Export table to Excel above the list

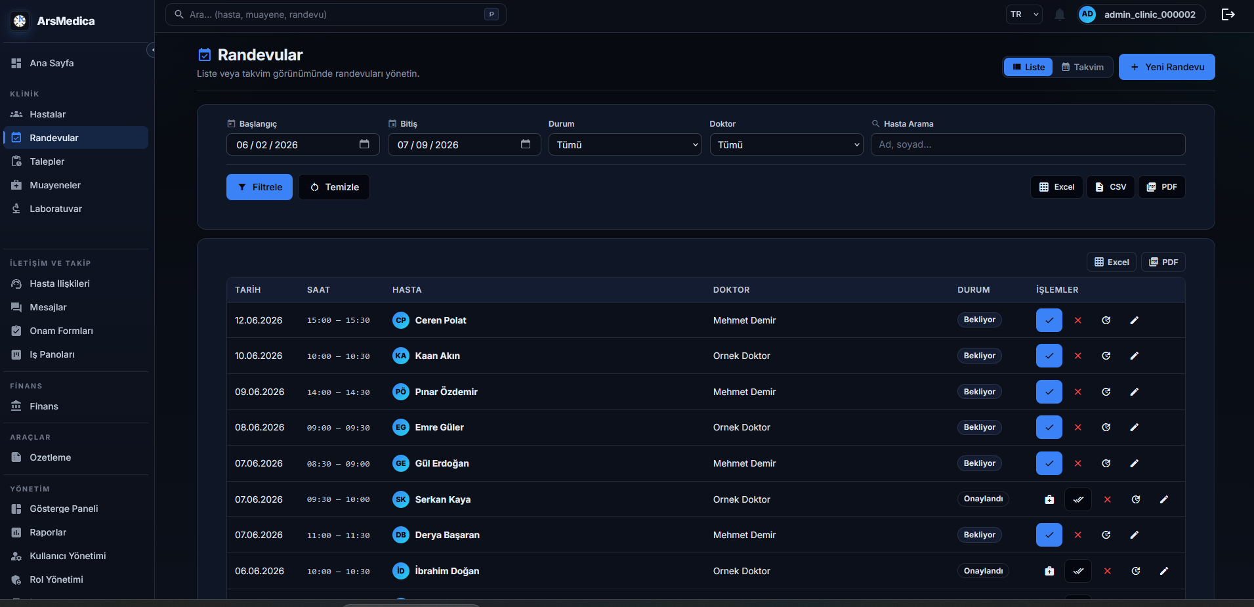(1112, 262)
